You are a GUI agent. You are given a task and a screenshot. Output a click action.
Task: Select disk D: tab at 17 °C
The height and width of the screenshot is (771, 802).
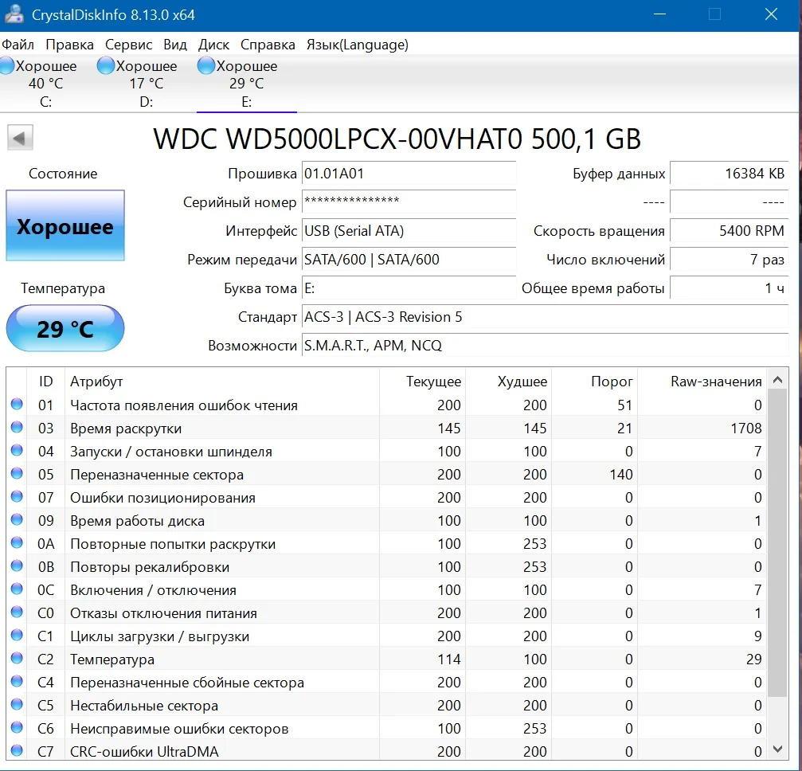(146, 84)
